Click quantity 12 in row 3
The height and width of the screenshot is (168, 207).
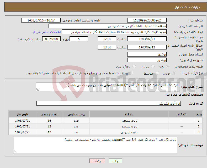pyautogui.click(x=49, y=132)
